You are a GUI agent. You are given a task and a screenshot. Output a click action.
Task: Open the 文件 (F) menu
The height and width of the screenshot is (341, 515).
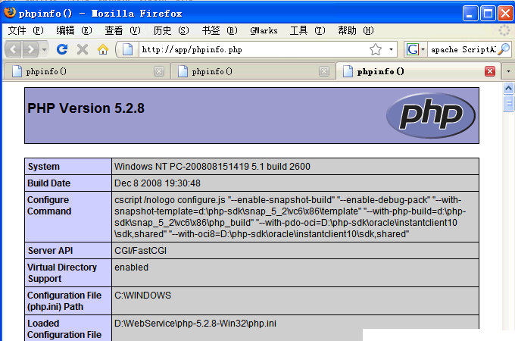click(27, 30)
